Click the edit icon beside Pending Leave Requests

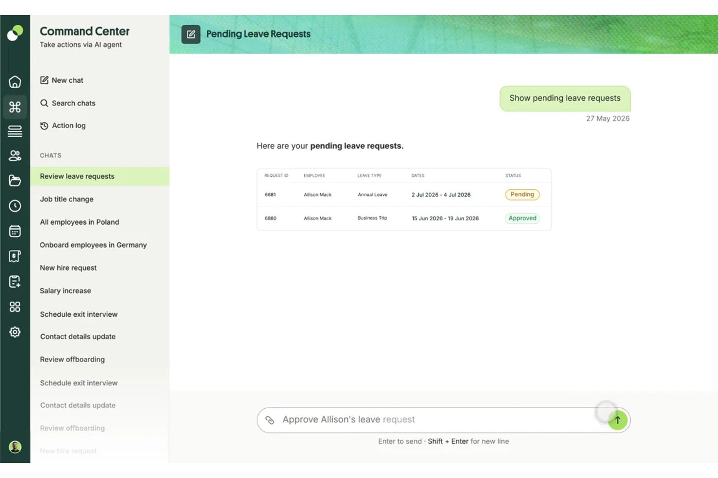[x=191, y=34]
